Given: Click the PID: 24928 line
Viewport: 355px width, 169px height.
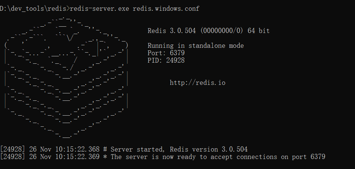Looking at the screenshot, I should pyautogui.click(x=166, y=60).
